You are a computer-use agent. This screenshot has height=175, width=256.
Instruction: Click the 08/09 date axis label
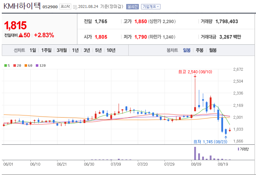(196, 164)
